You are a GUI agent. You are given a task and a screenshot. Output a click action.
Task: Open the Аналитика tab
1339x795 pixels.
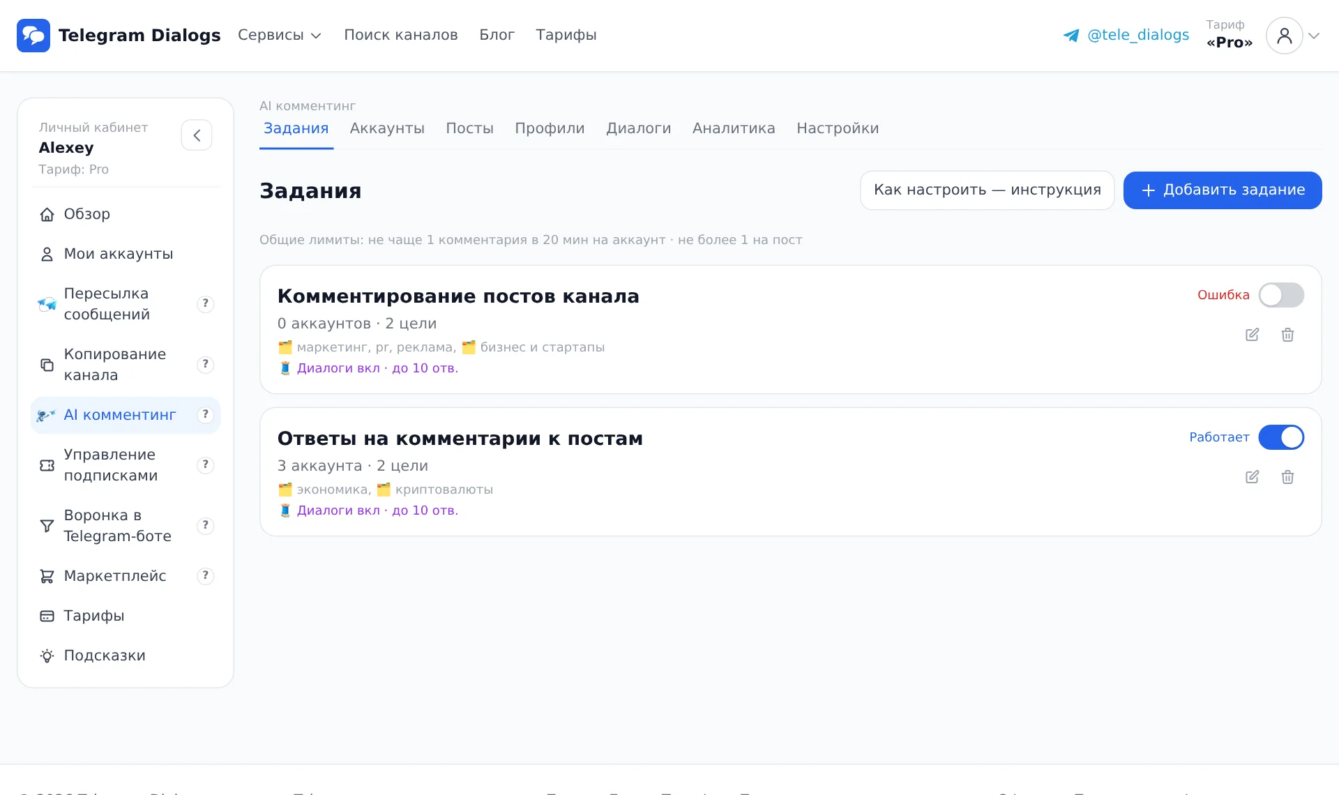coord(734,128)
